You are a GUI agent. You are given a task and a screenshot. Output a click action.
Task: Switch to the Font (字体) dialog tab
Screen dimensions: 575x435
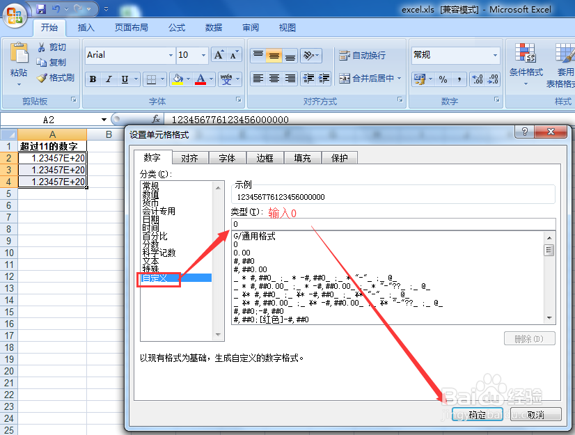[x=227, y=158]
